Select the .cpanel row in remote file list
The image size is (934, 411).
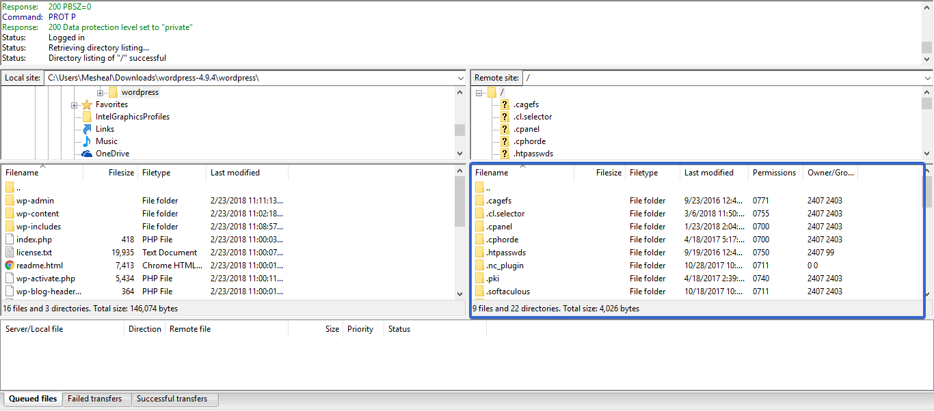click(x=697, y=227)
